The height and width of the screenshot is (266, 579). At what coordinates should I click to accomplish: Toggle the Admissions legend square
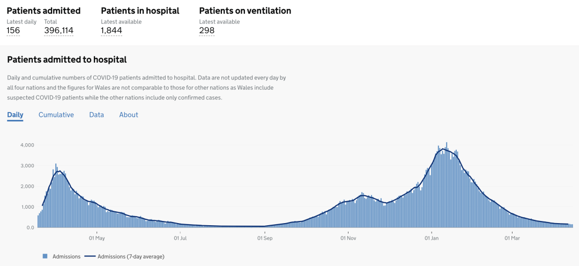45,256
